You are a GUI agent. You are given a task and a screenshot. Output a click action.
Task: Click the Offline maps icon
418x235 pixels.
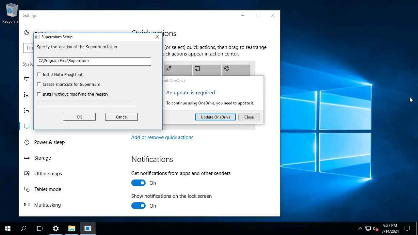[27, 174]
